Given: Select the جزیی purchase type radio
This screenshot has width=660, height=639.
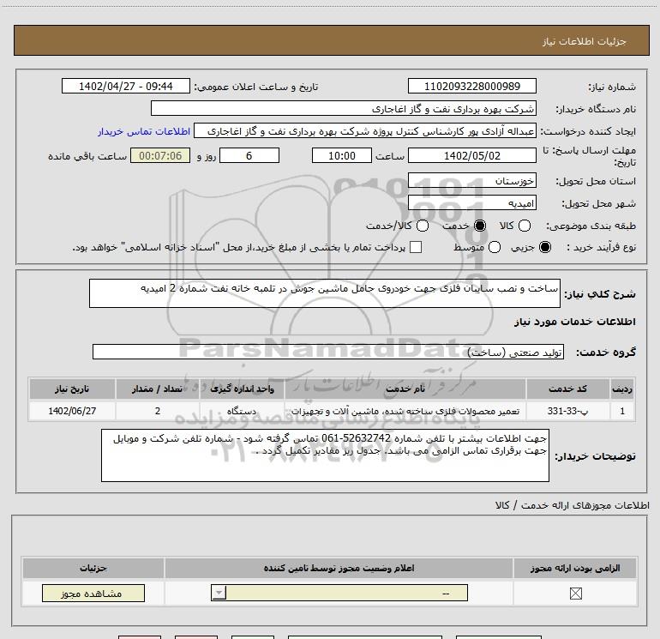Looking at the screenshot, I should tap(544, 247).
